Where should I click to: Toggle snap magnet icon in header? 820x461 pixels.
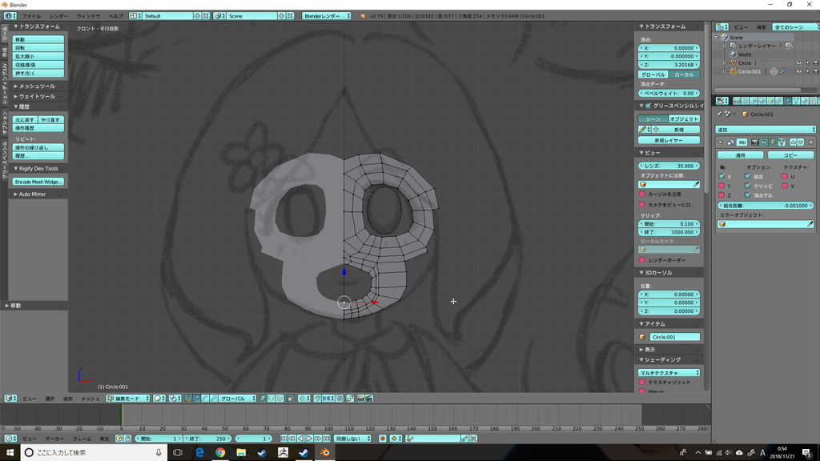click(x=317, y=399)
